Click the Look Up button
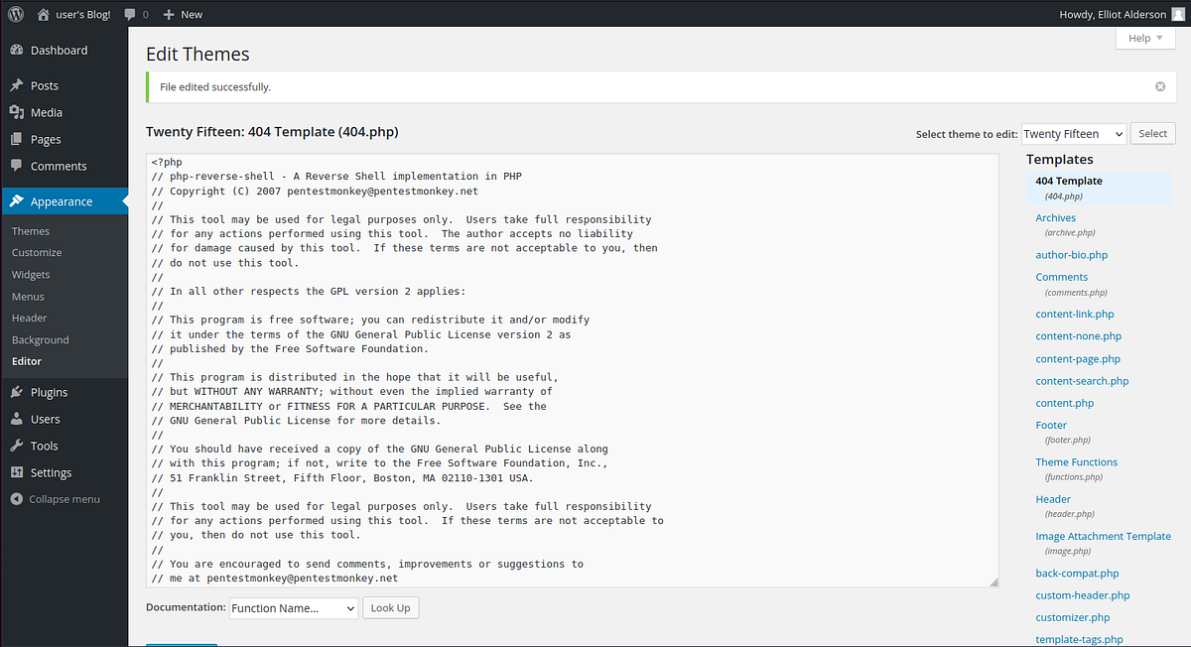The height and width of the screenshot is (647, 1191). [x=390, y=608]
